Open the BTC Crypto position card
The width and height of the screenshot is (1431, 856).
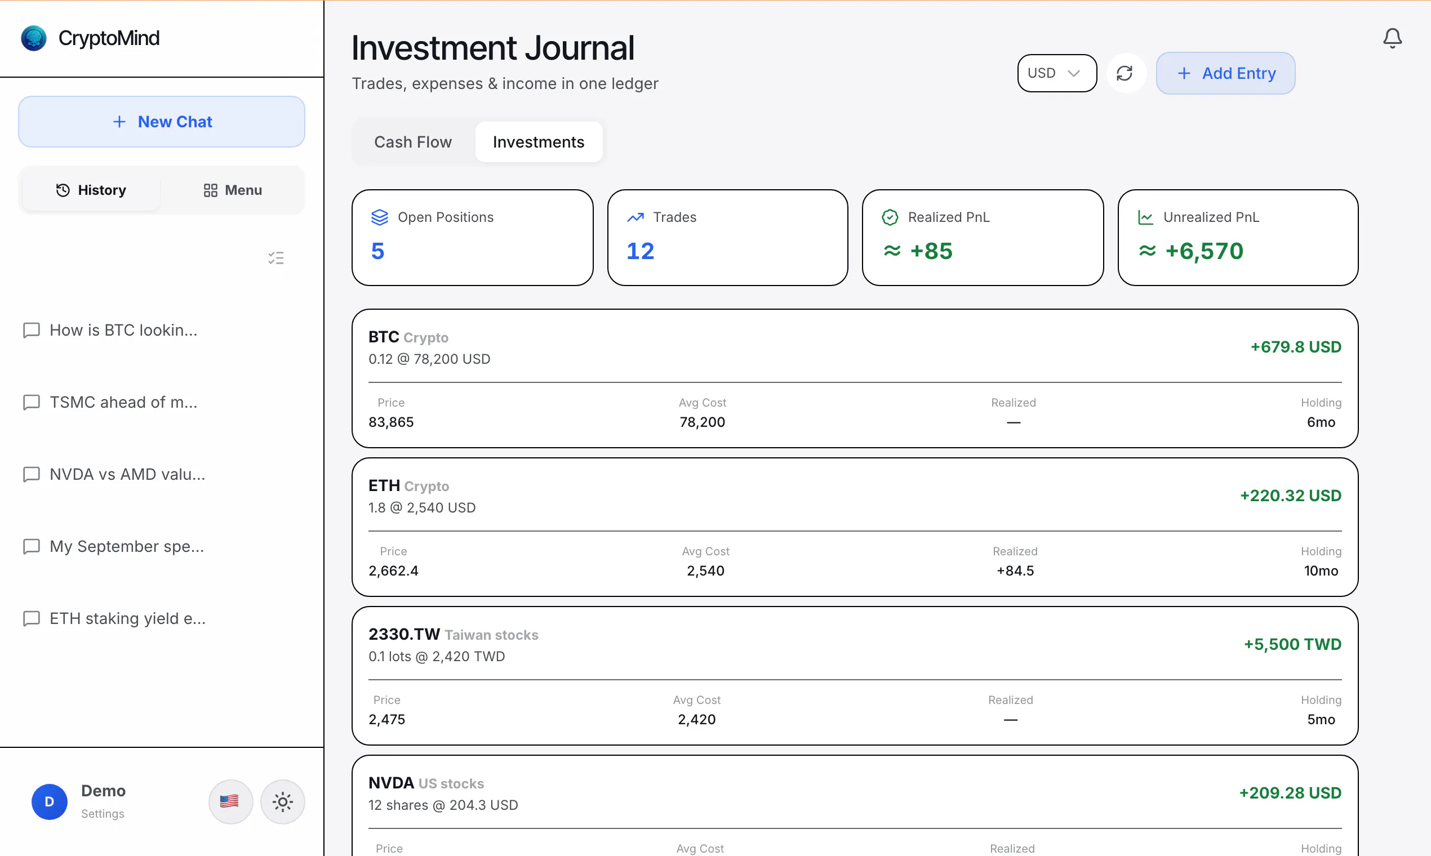(x=855, y=378)
